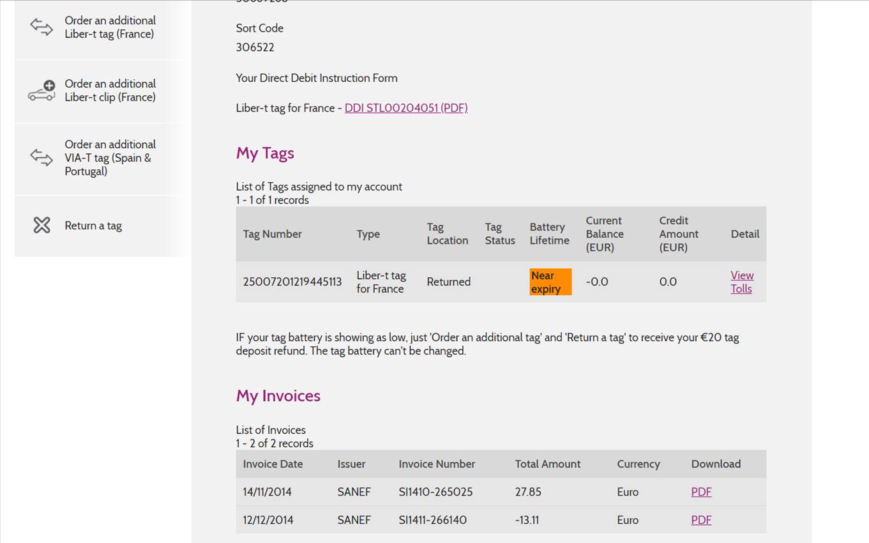This screenshot has height=543, width=869.
Task: Open View Tolls for tag 25007201219445113
Action: (742, 282)
